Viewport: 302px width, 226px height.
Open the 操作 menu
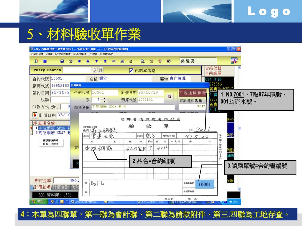(x=49, y=54)
